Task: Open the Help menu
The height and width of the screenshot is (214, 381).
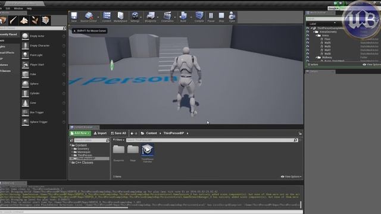Action: (29, 8)
